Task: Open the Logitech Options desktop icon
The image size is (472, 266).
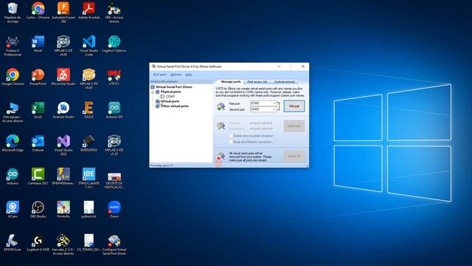Action: tap(114, 44)
